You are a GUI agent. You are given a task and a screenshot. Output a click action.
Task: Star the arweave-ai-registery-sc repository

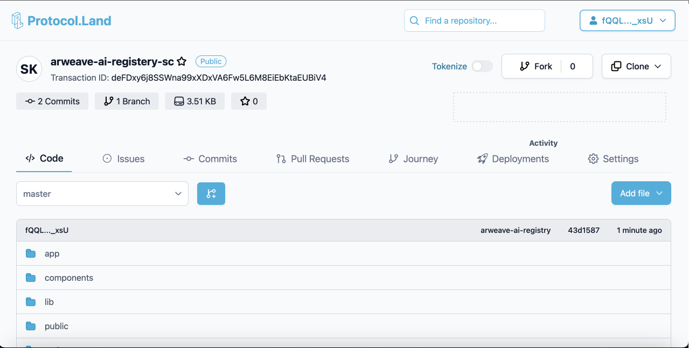tap(182, 61)
